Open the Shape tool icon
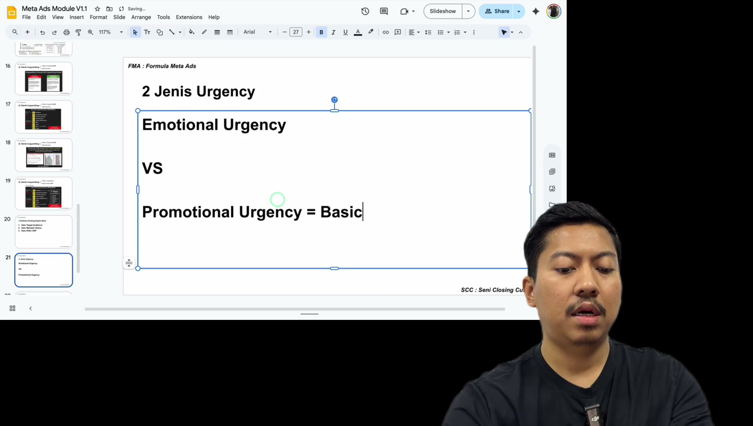This screenshot has height=426, width=753. [159, 32]
